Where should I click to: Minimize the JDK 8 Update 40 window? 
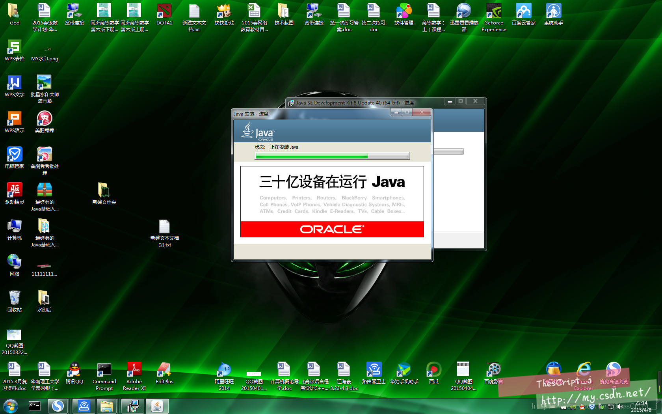click(450, 101)
